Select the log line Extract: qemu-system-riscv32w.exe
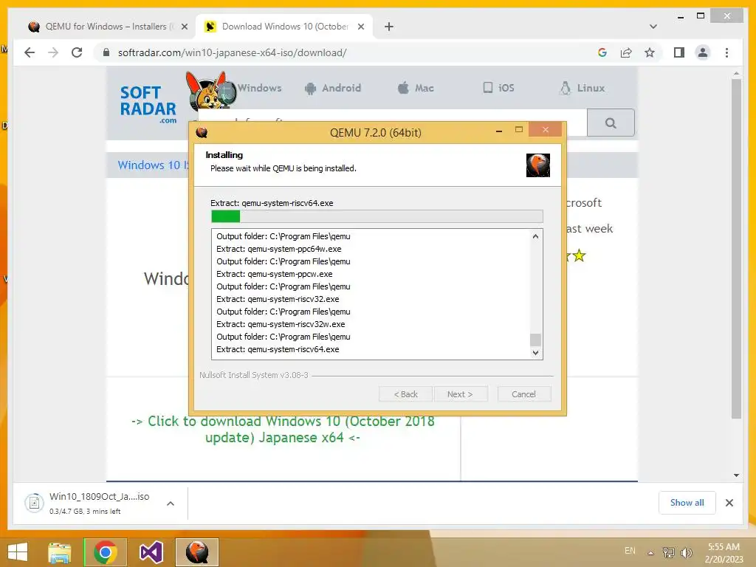The image size is (756, 567). [281, 324]
